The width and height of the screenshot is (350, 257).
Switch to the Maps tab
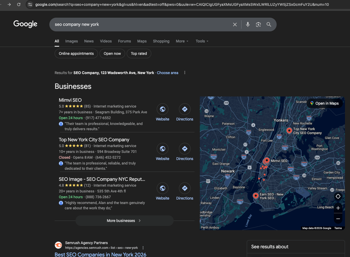click(142, 41)
